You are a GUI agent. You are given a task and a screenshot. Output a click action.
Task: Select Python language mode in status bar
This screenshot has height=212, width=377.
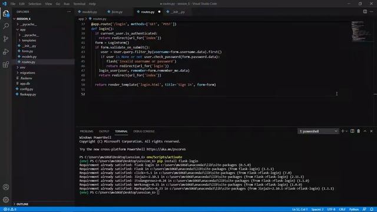pyautogui.click(x=354, y=210)
